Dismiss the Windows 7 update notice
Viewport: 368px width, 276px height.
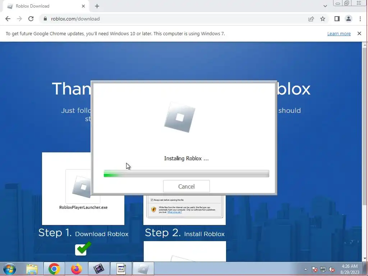[x=359, y=33]
